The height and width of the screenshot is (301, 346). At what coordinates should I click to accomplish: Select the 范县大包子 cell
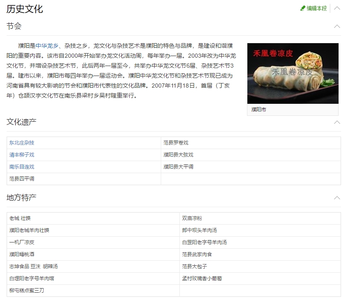click(260, 266)
